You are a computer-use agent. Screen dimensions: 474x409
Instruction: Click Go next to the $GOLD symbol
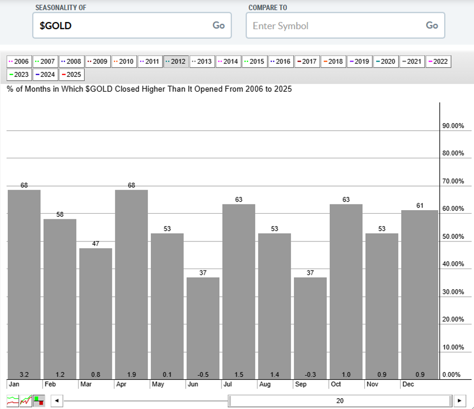click(x=219, y=25)
